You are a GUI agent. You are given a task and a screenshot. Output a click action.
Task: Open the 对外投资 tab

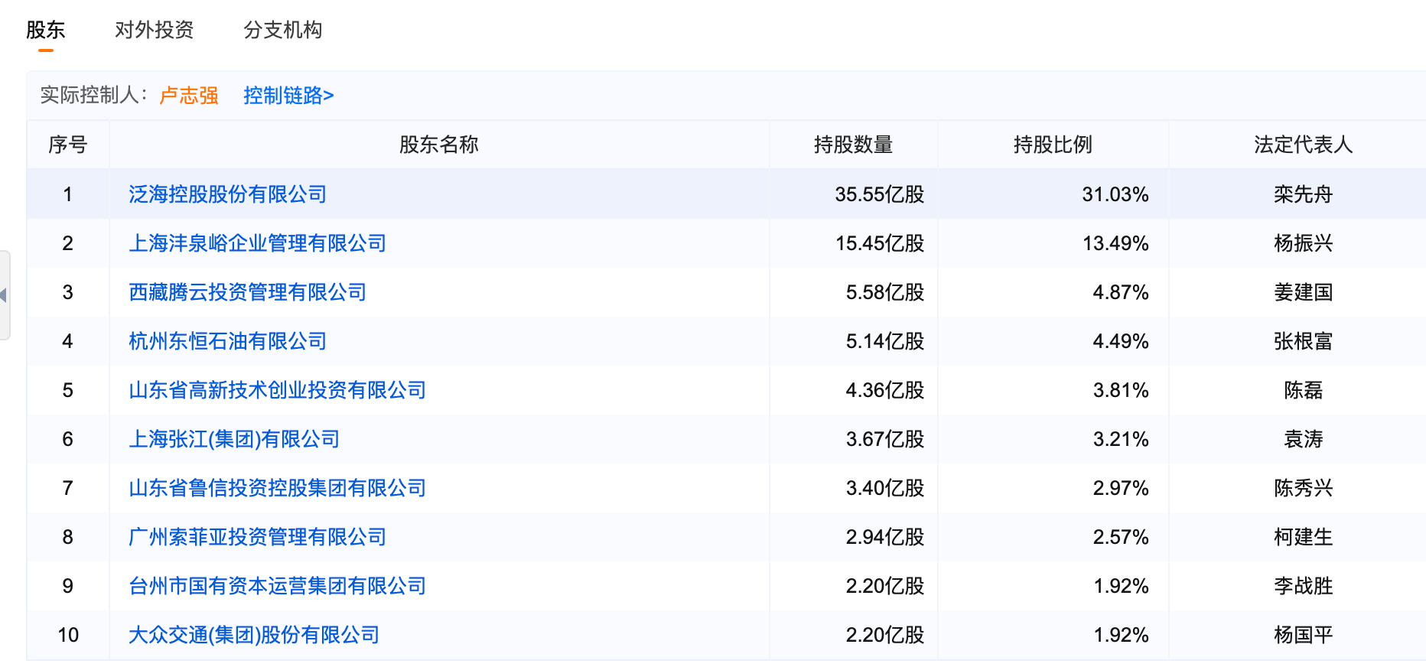[155, 30]
